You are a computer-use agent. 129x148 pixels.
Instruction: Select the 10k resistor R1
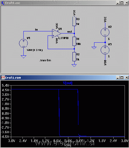[74, 41]
